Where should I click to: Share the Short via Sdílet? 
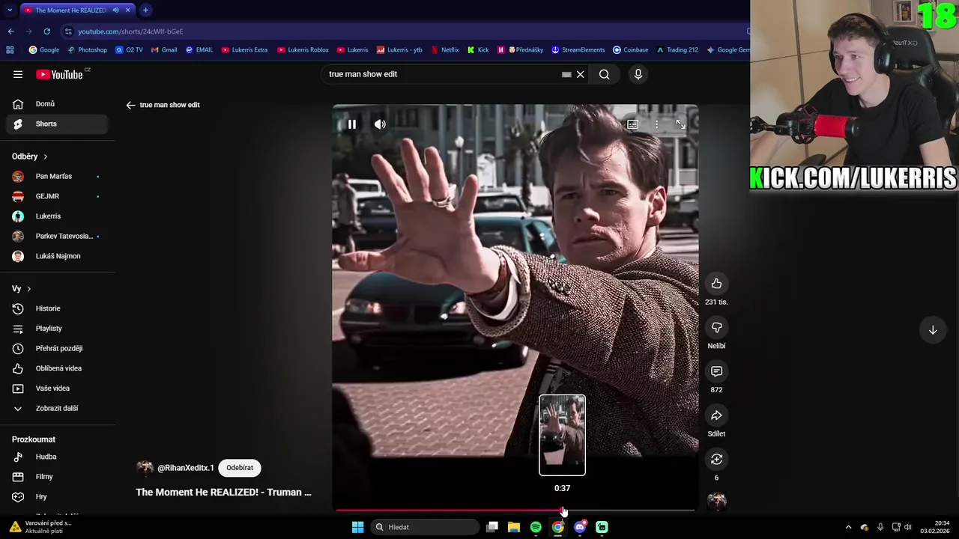716,415
